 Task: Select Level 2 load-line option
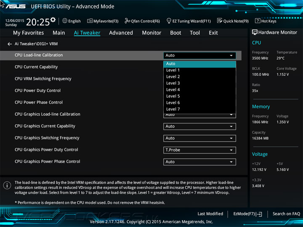coord(199,77)
